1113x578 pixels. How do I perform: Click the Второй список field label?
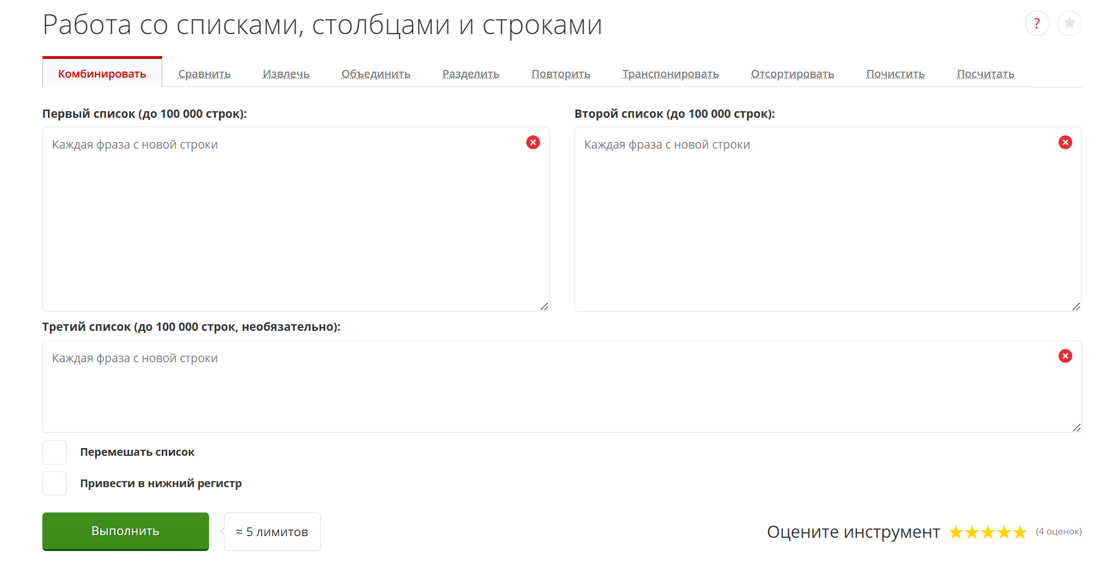(675, 114)
